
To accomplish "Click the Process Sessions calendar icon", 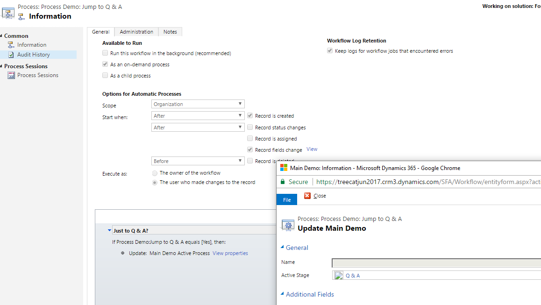I will [11, 75].
